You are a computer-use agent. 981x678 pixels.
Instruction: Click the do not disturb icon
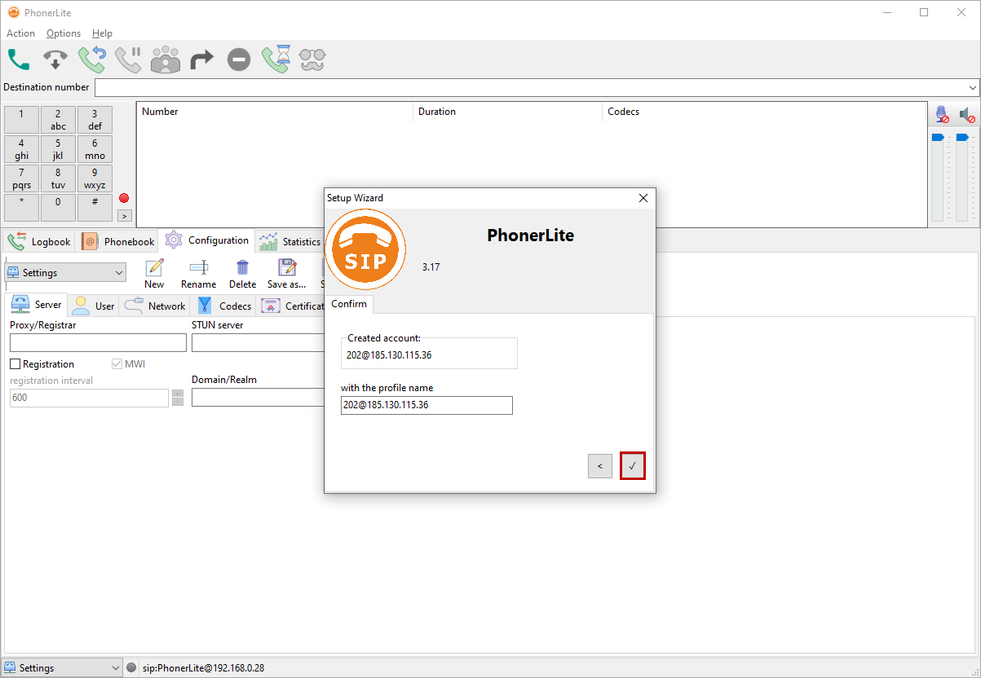click(x=238, y=59)
